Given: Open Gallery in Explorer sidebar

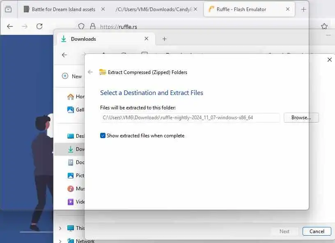Looking at the screenshot, I should (x=76, y=110).
